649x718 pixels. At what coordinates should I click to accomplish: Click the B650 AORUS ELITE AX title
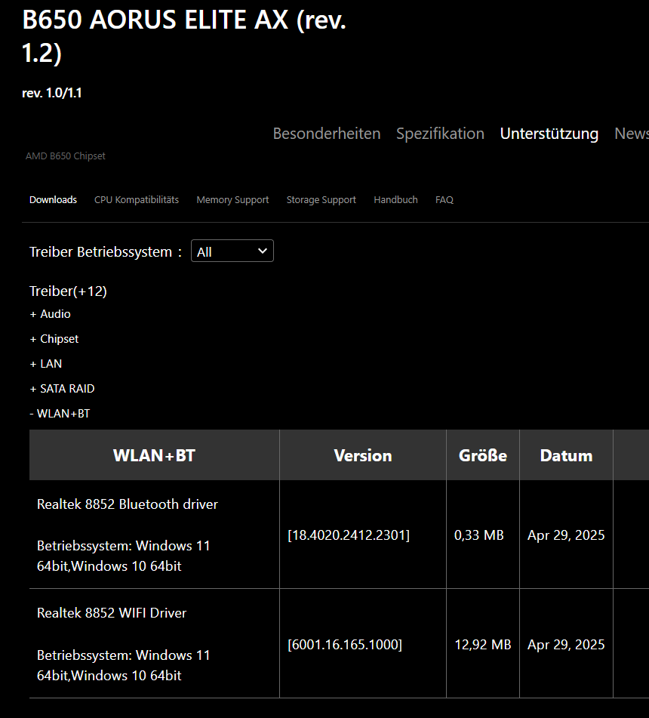[x=184, y=37]
